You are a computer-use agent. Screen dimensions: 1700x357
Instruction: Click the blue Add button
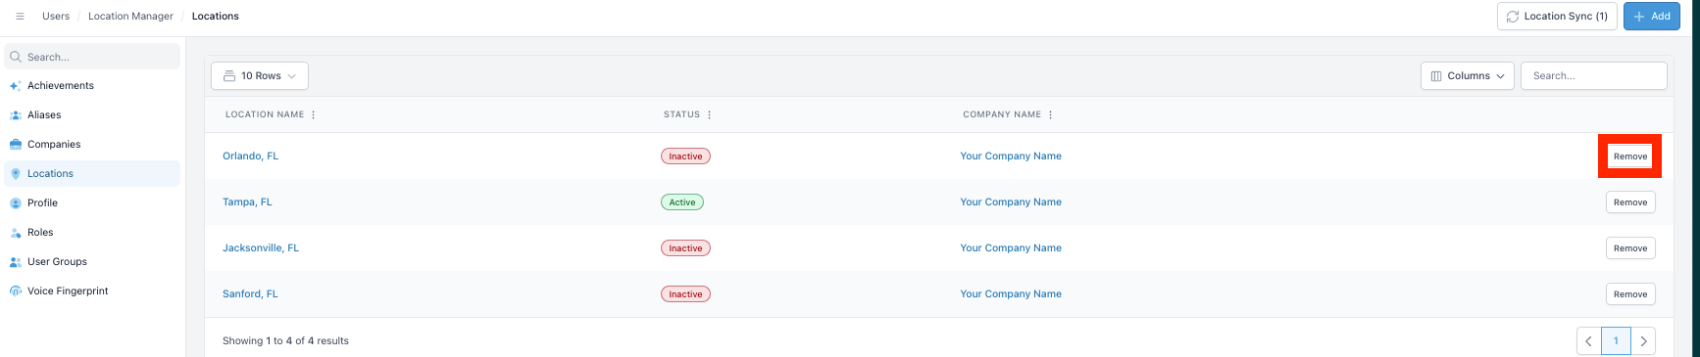1652,17
